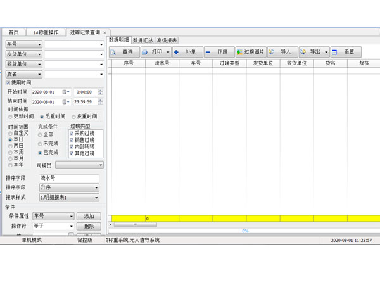Choose the 未完成 completion option

pyautogui.click(x=41, y=144)
